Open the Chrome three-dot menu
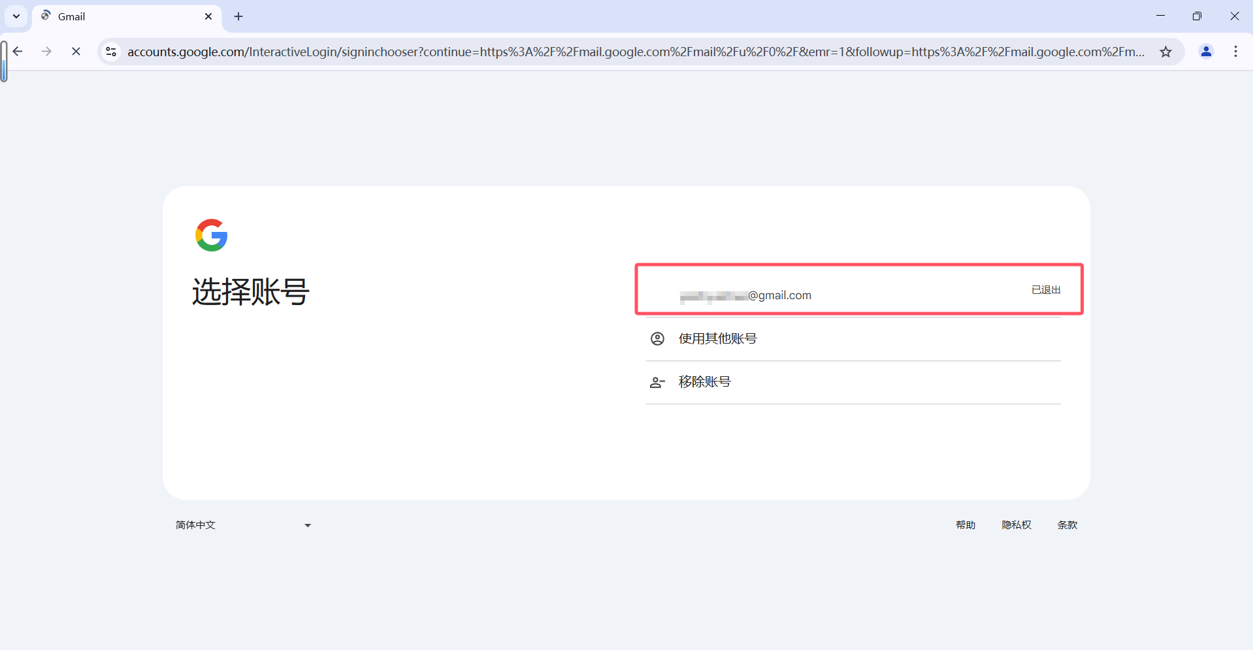The height and width of the screenshot is (650, 1253). tap(1235, 52)
